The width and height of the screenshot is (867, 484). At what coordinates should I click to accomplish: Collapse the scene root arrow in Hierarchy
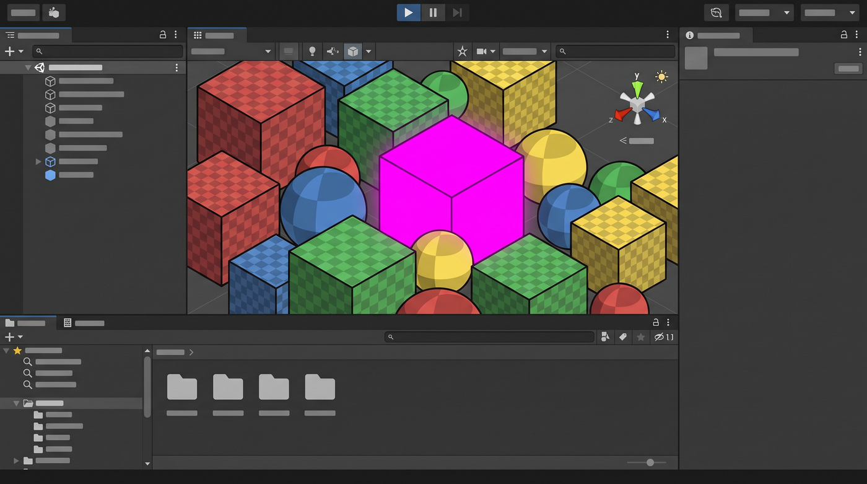[28, 68]
